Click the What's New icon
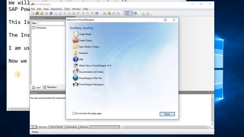 click(x=75, y=65)
